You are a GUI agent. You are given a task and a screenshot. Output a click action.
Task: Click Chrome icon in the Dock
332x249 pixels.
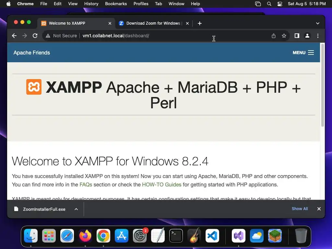[103, 236]
